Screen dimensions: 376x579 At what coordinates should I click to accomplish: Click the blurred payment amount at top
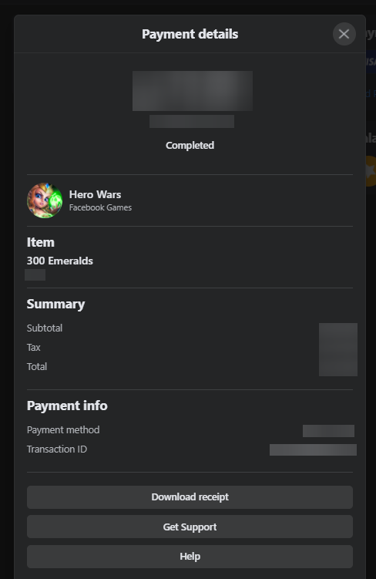pos(193,91)
